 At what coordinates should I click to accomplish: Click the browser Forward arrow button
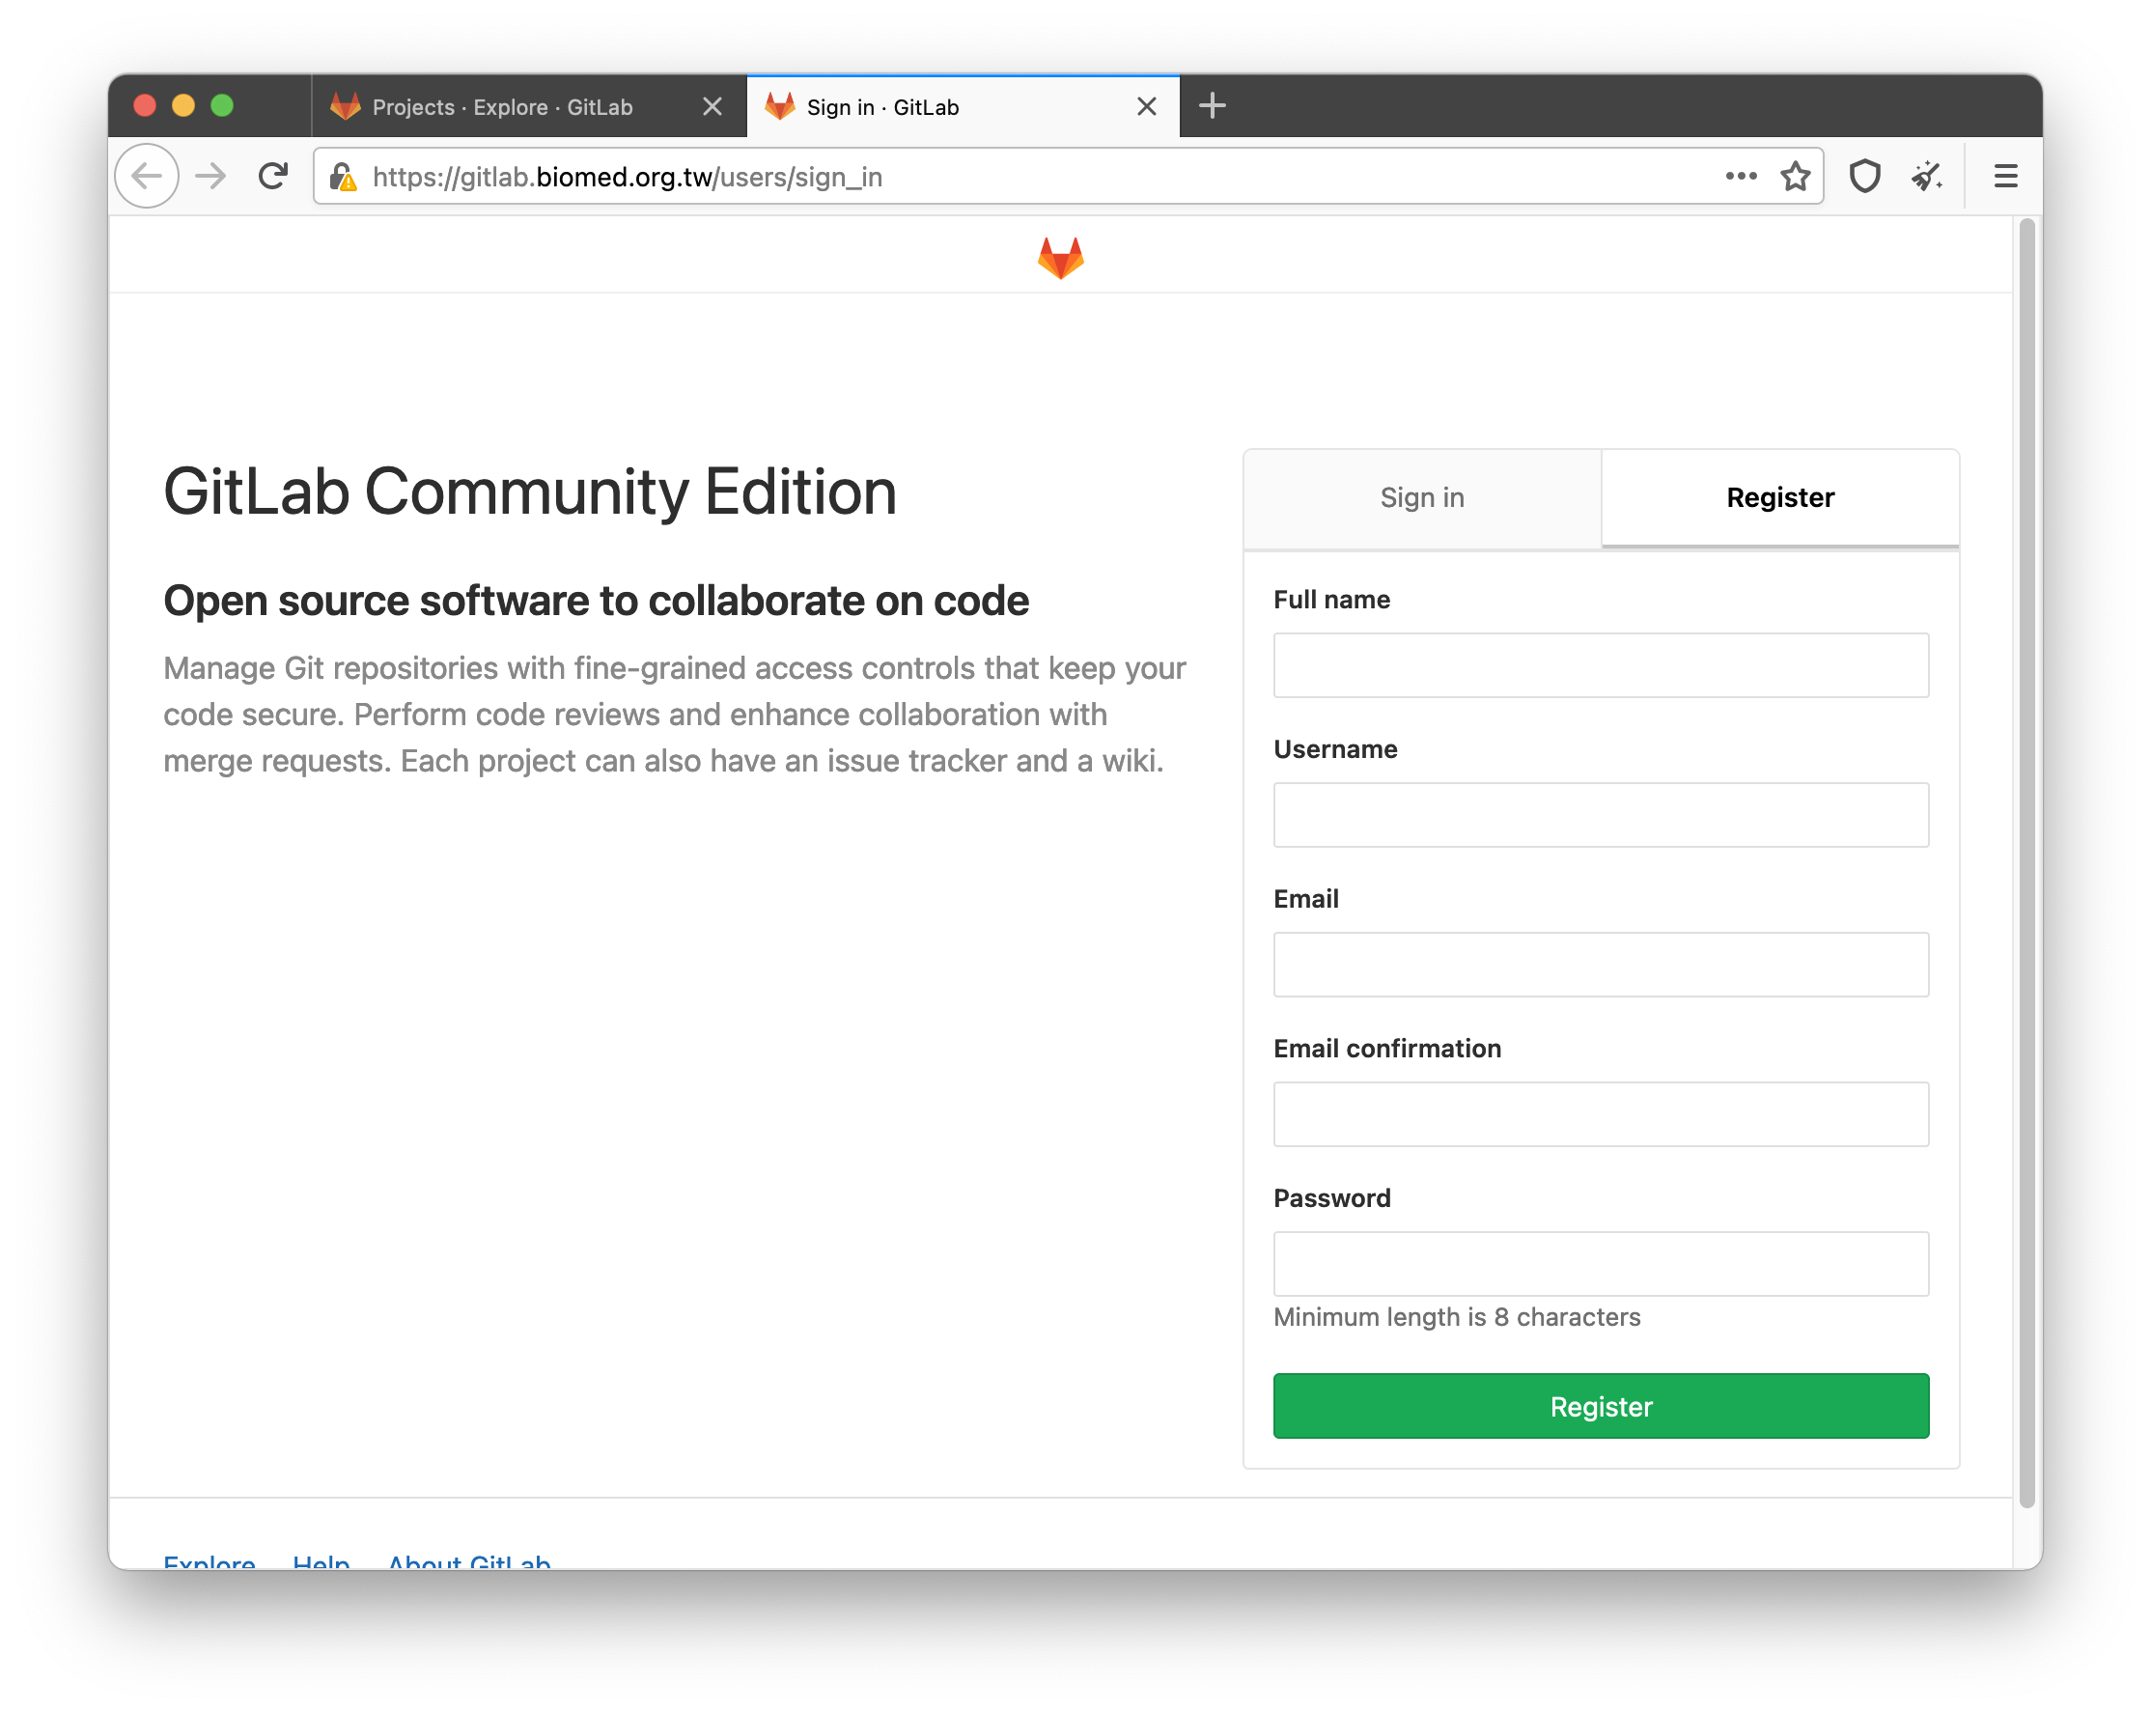[210, 177]
